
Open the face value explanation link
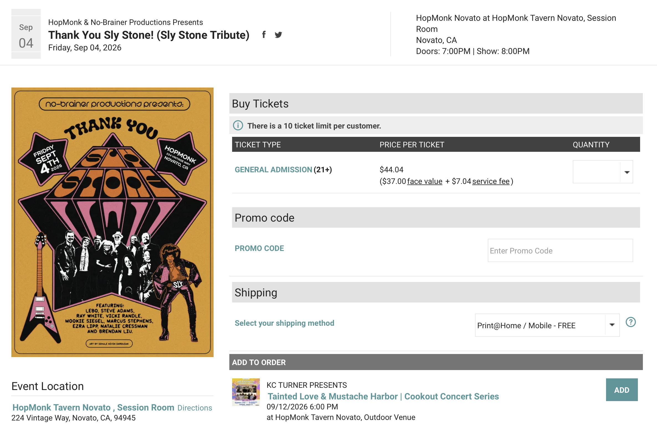(x=425, y=181)
